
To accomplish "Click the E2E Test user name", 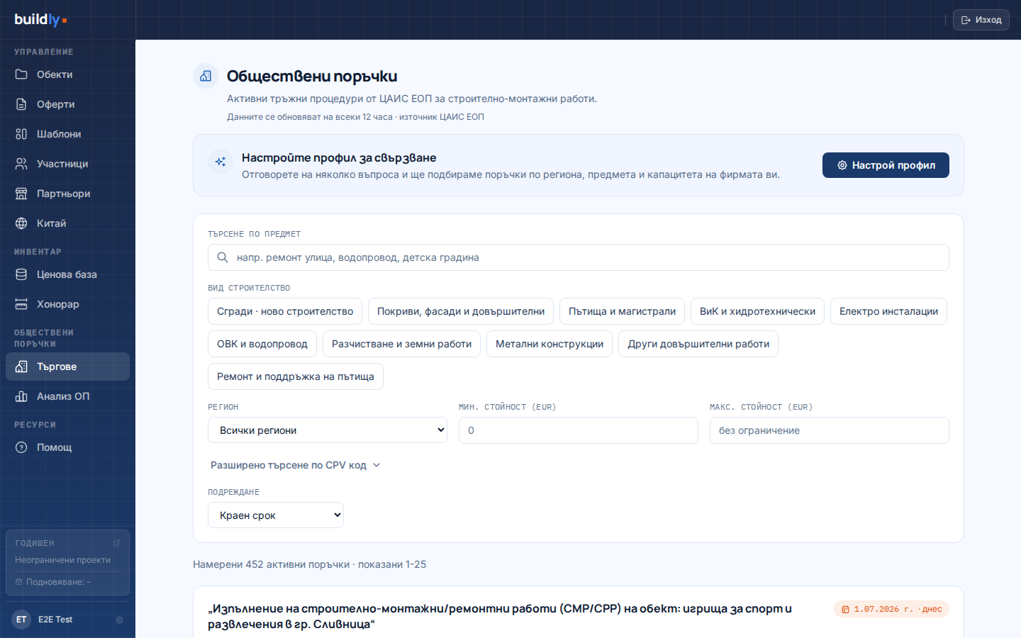I will (x=55, y=620).
